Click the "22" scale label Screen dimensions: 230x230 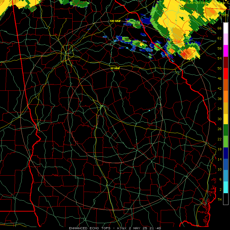(220, 139)
